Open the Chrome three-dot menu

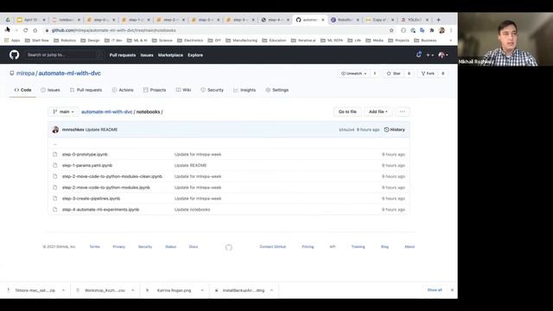(451, 30)
